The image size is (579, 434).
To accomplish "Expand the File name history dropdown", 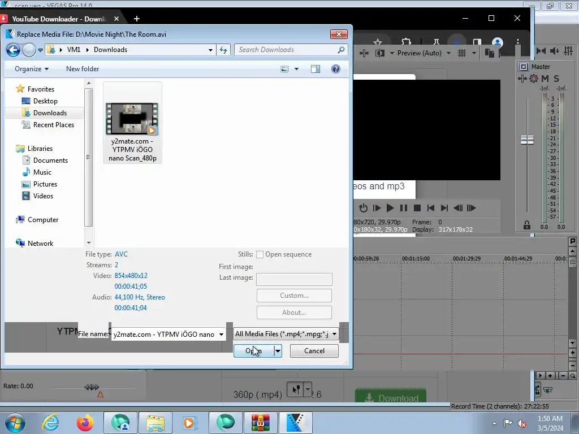I will click(x=221, y=335).
